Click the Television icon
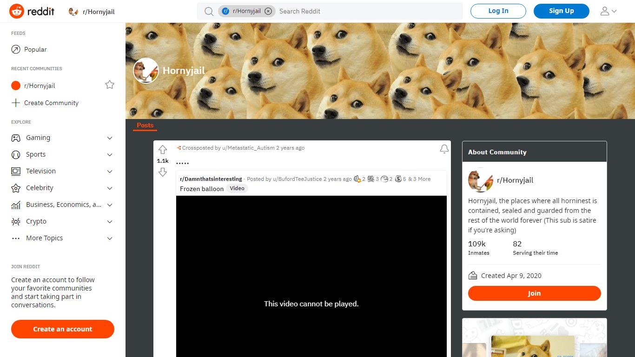635x357 pixels. 16,171
